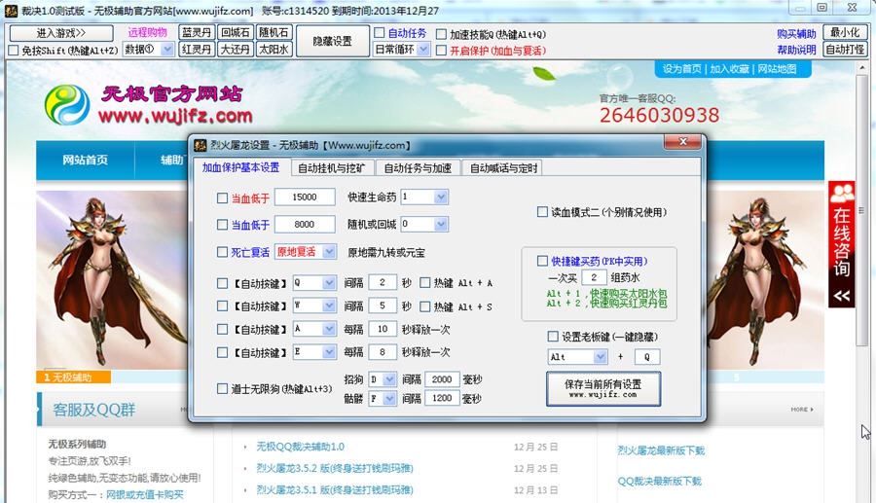
Task: Click the app icon in the main title bar
Action: [11, 10]
